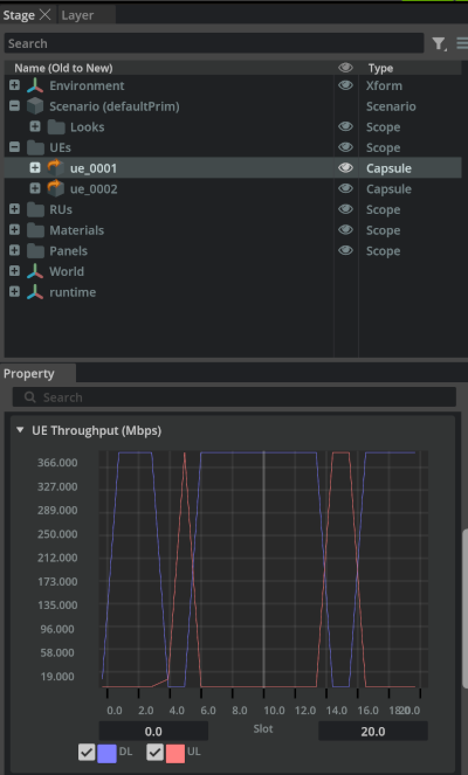Viewport: 468px width, 775px height.
Task: Hide the RUs scope
Action: [346, 209]
